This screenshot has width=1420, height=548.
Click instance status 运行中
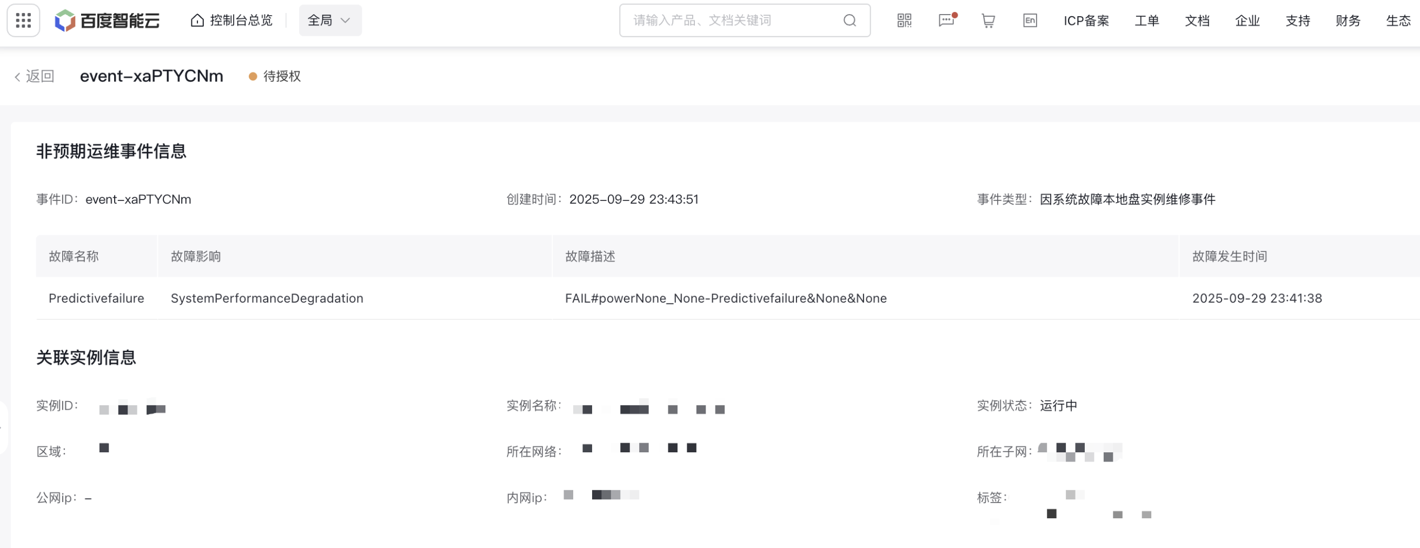1058,406
